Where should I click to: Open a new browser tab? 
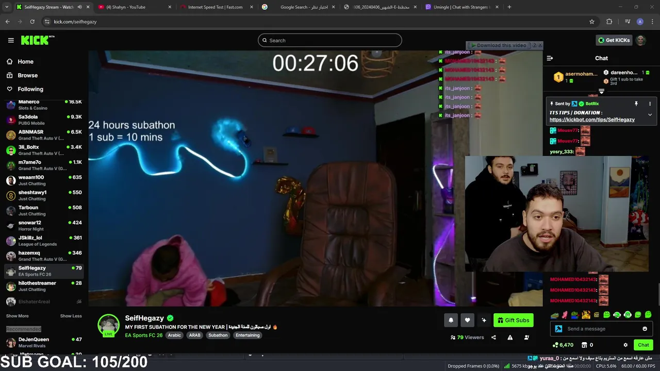pos(509,7)
